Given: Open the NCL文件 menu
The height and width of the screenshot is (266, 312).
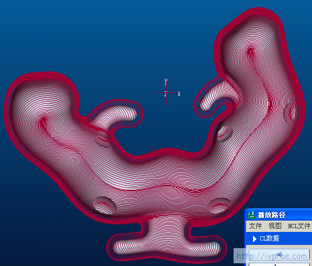Looking at the screenshot, I should click(300, 226).
